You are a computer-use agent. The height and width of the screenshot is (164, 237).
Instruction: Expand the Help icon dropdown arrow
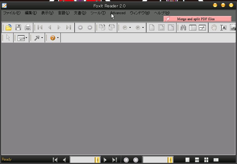pyautogui.click(x=58, y=38)
